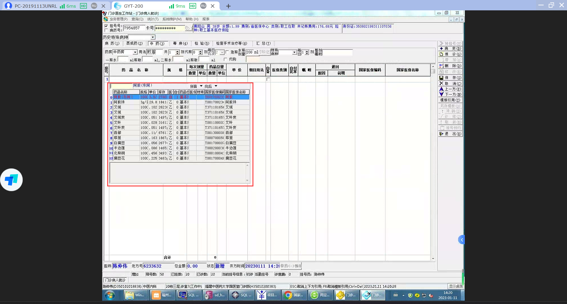Expand the 药房 pharmacy dropdown

point(135,52)
